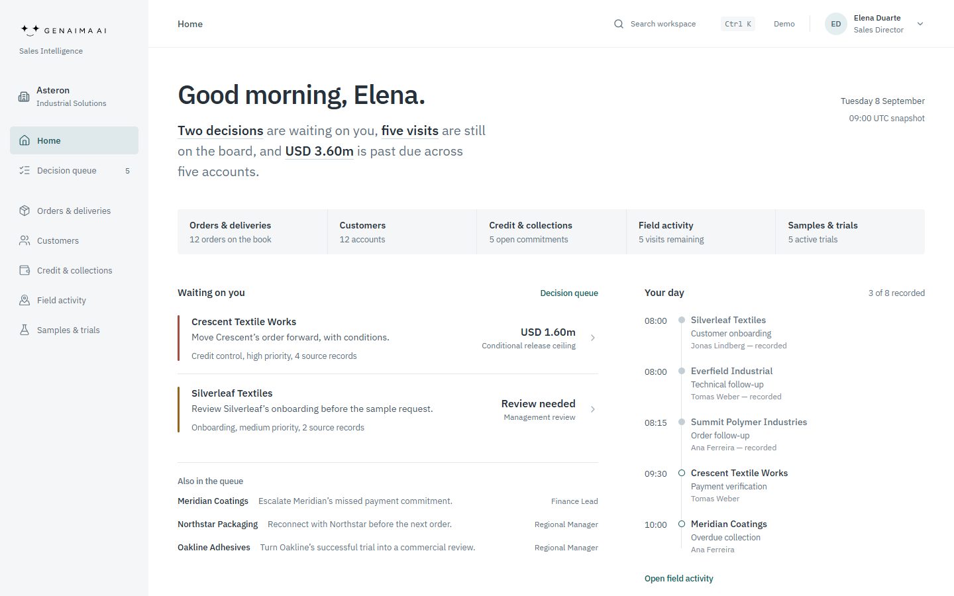Click the Decision queue link above waiting list

coord(569,293)
